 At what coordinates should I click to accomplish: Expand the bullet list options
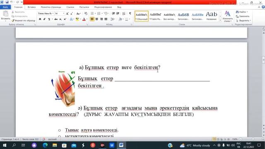[95, 14]
